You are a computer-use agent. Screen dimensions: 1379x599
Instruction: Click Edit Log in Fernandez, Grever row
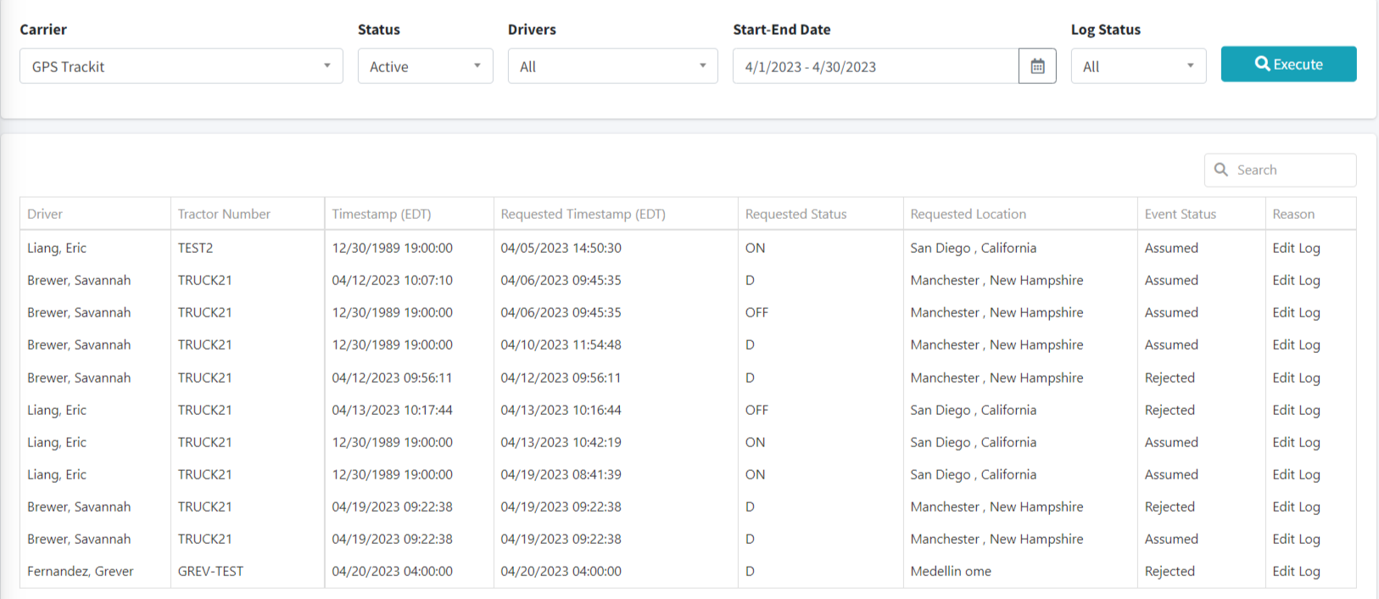pyautogui.click(x=1296, y=571)
